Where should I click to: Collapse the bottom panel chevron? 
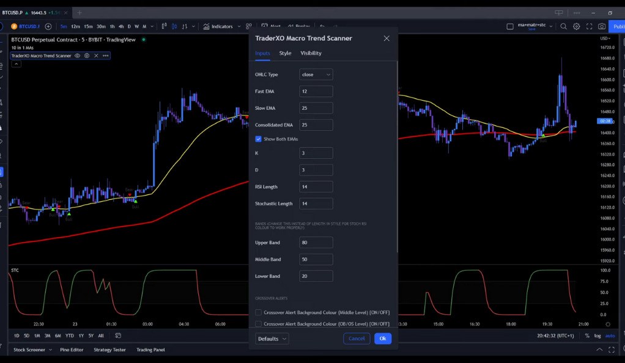(x=599, y=350)
